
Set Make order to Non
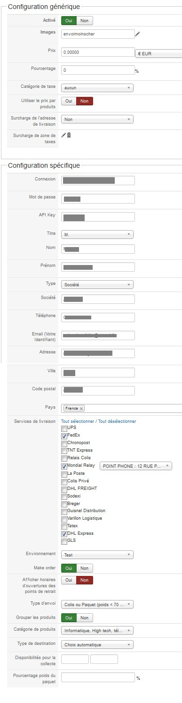(85, 568)
